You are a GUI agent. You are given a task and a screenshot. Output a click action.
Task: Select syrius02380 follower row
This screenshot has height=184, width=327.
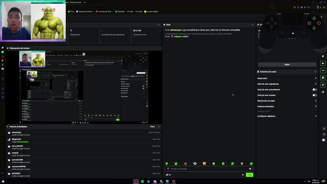pos(84,161)
